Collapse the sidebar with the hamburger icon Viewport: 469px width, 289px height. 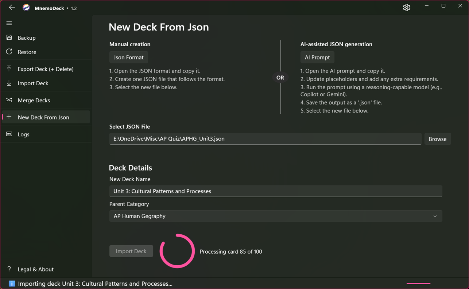point(9,23)
